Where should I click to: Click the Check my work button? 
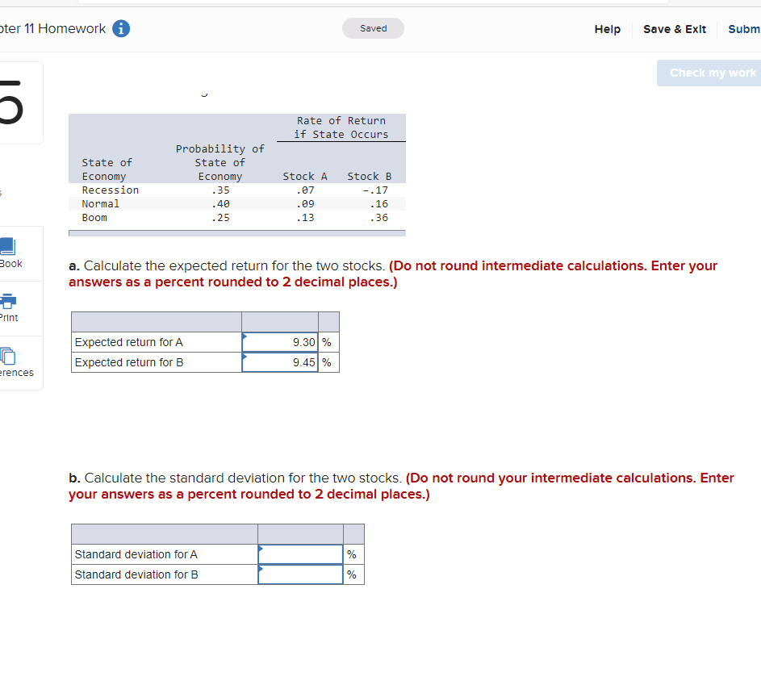(x=713, y=73)
